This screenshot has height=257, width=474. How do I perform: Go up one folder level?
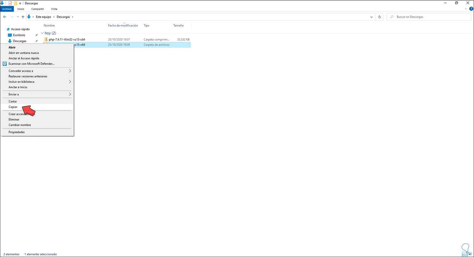click(x=23, y=17)
